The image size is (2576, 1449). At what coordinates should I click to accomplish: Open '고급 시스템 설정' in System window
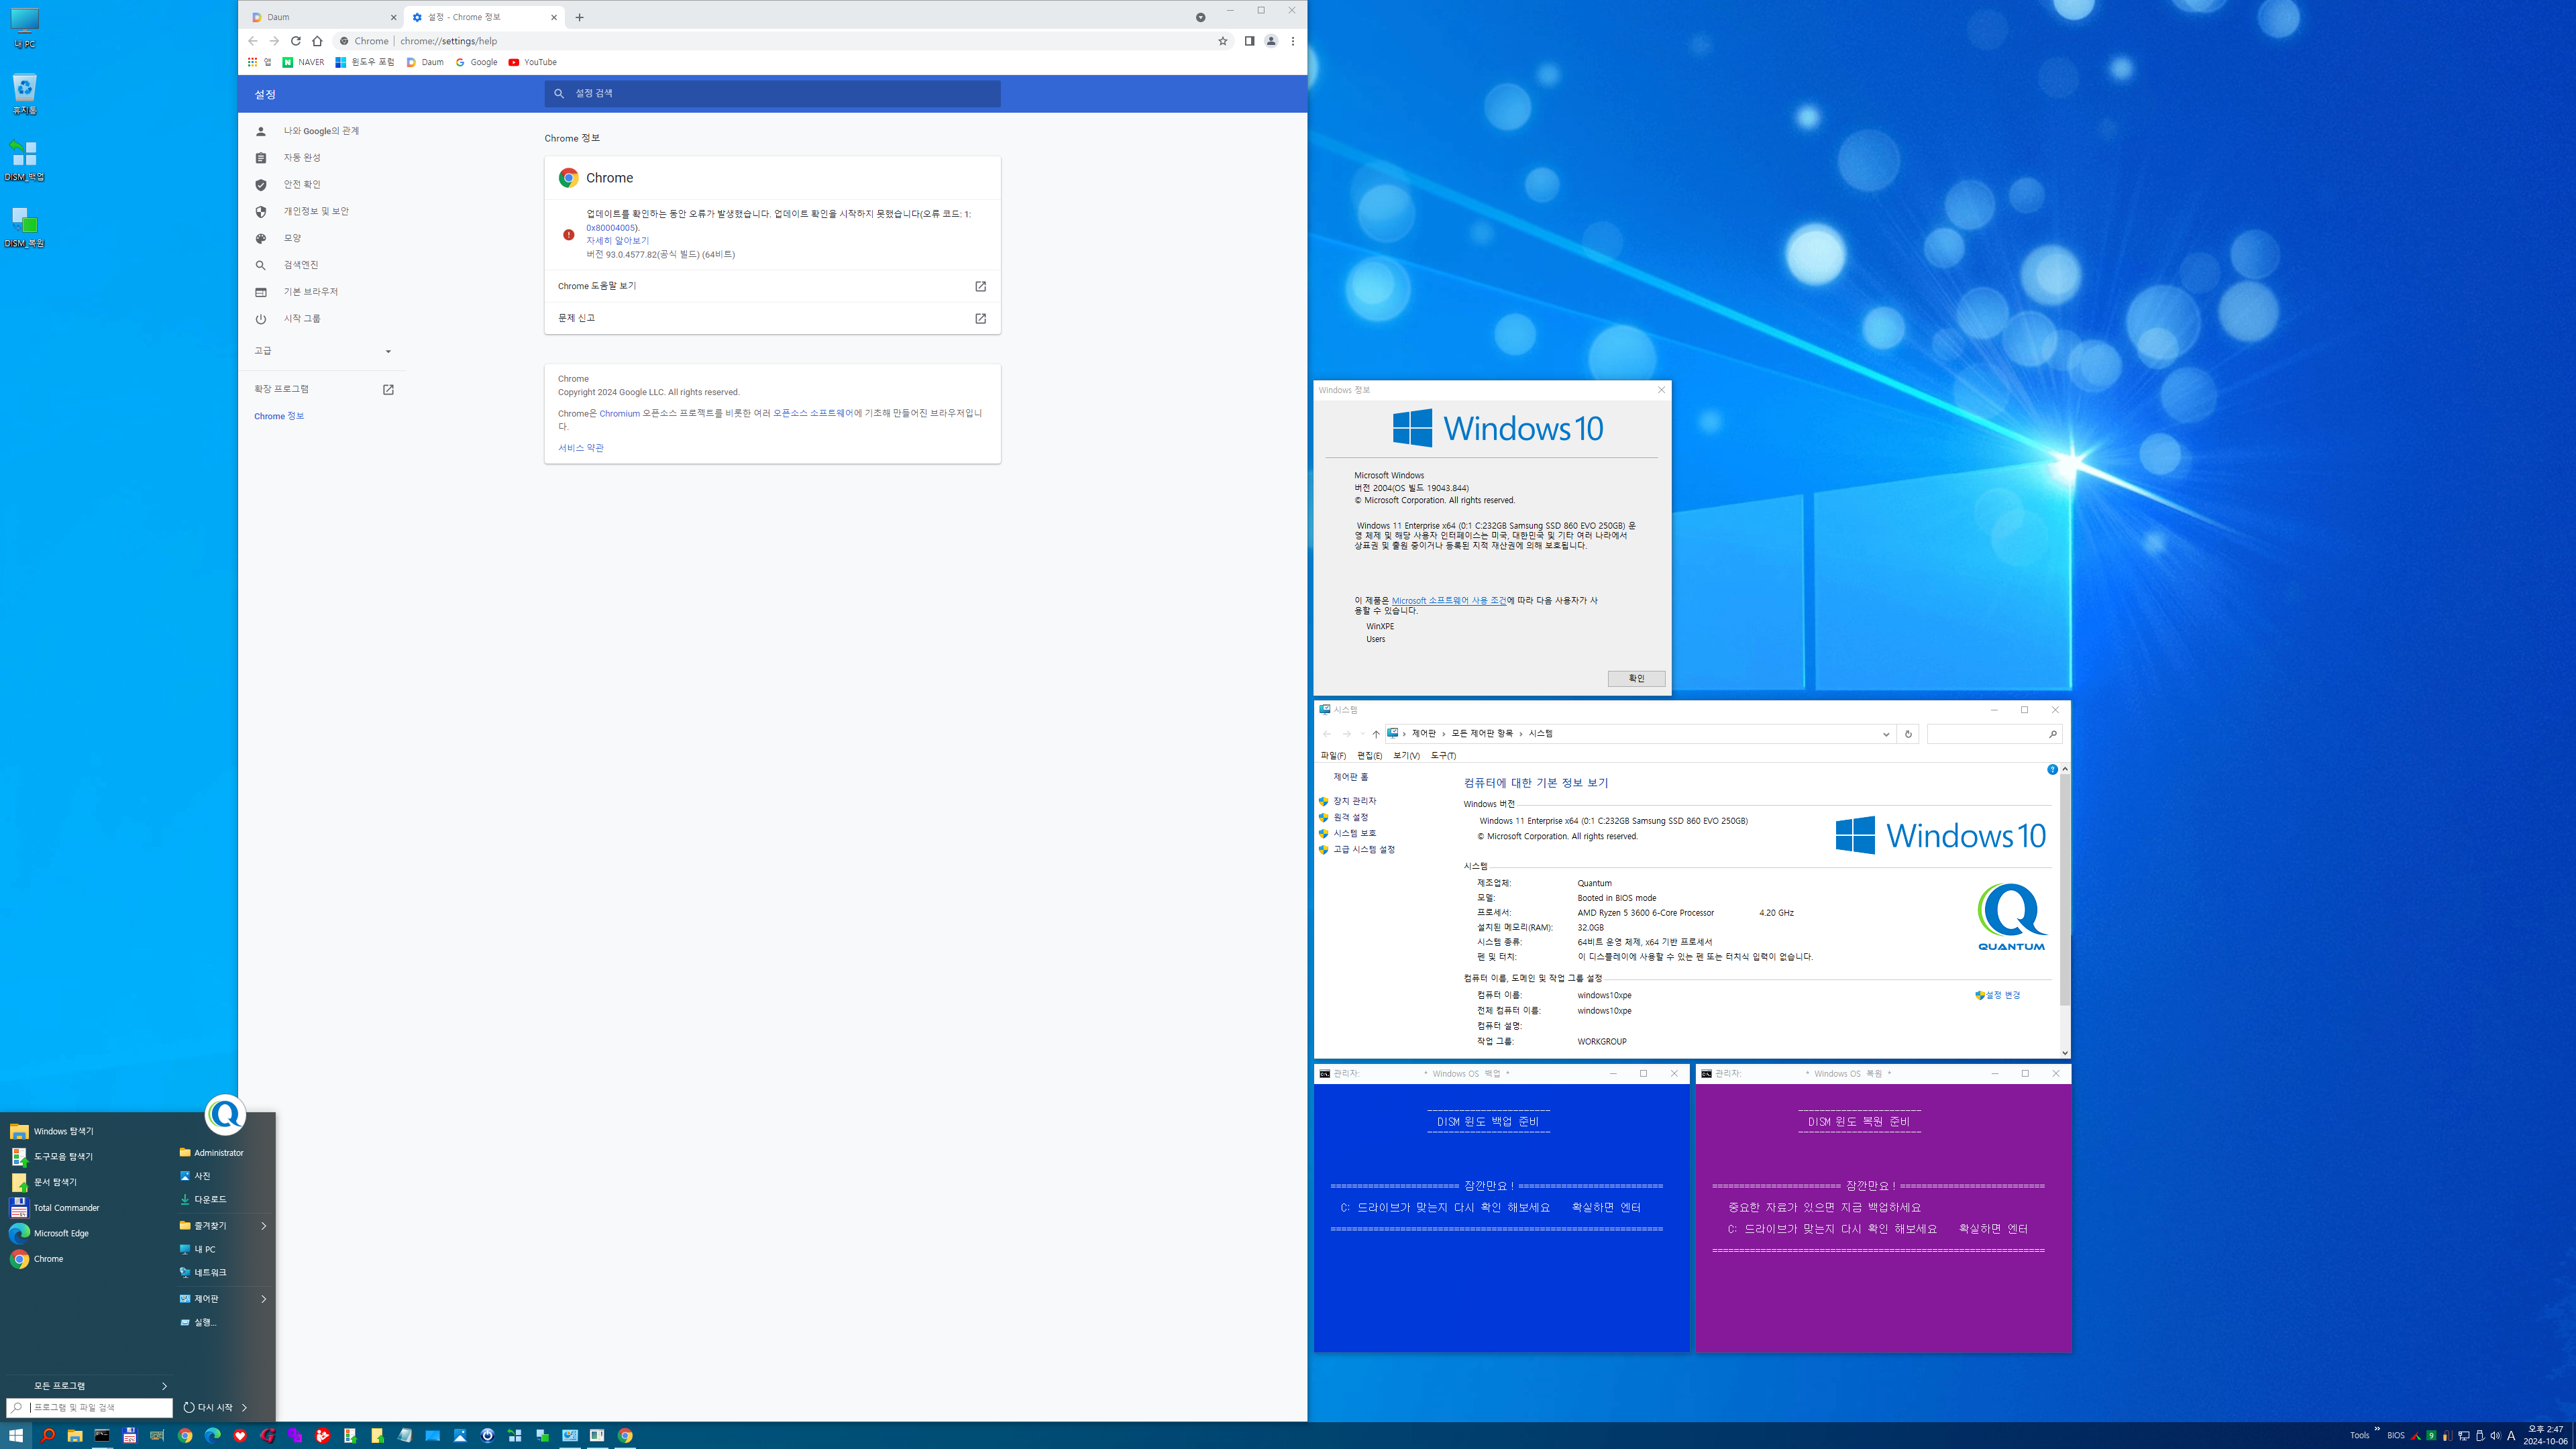coord(1364,850)
